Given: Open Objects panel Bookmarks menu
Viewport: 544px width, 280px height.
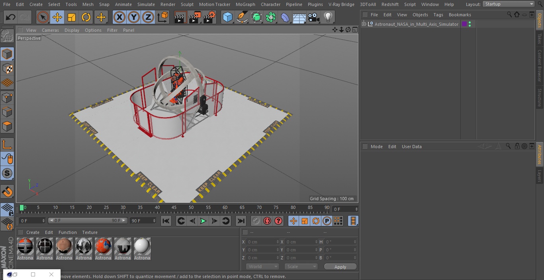Looking at the screenshot, I should (460, 15).
